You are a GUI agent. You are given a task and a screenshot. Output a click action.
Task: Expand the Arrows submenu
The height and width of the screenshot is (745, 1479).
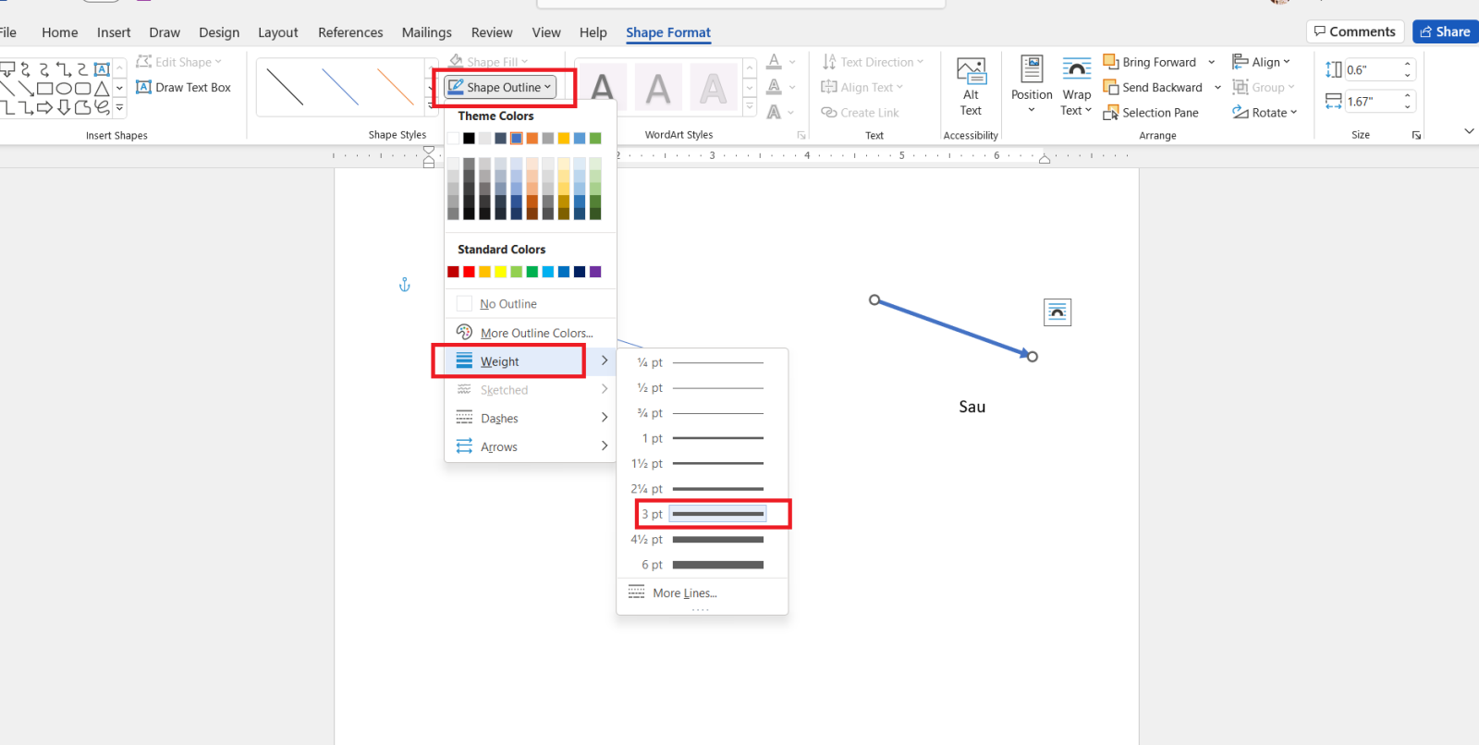(x=531, y=446)
